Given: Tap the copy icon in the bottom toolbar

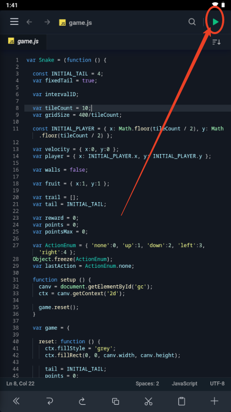Looking at the screenshot, I should point(115,401).
